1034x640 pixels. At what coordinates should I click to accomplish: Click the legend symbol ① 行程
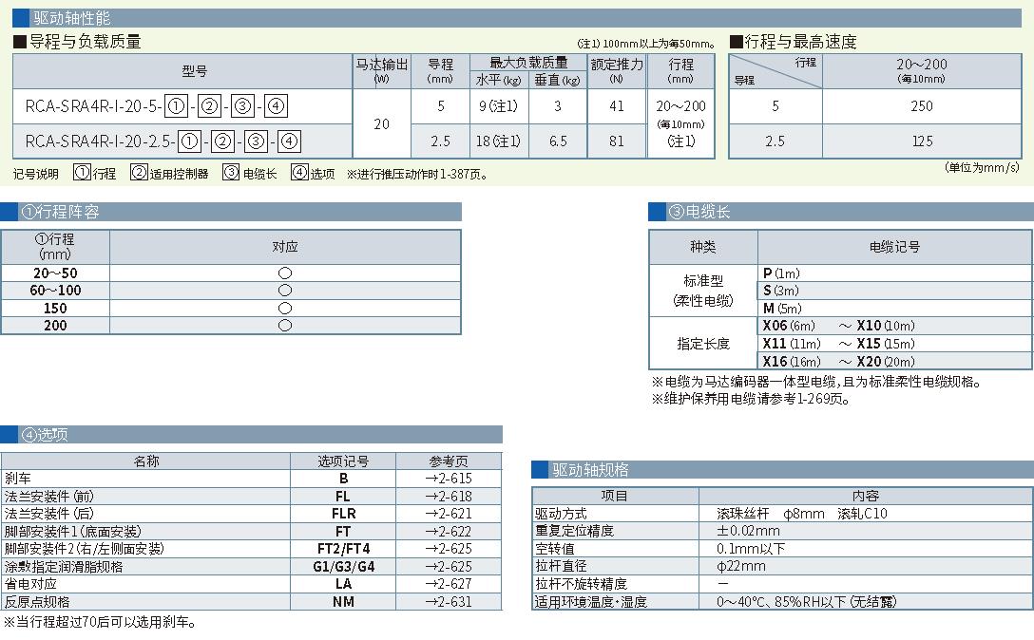pyautogui.click(x=94, y=174)
